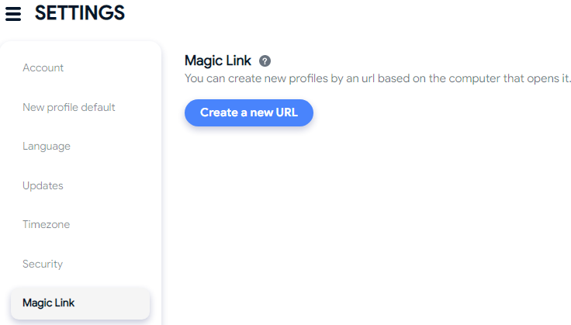The height and width of the screenshot is (325, 571).
Task: Pick Timezone in the left settings list
Action: click(46, 224)
